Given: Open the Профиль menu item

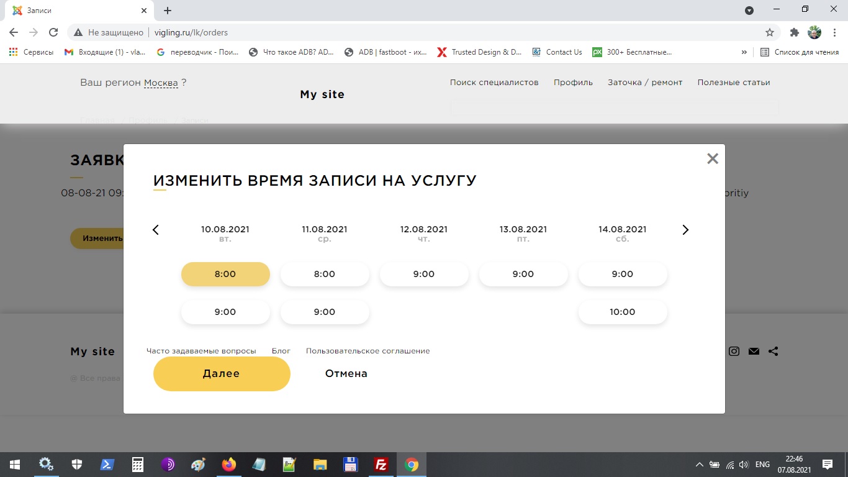Looking at the screenshot, I should coord(574,82).
